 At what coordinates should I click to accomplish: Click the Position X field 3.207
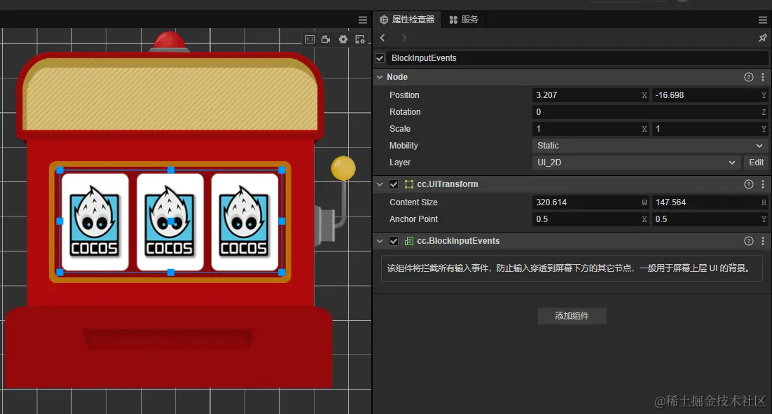pyautogui.click(x=591, y=95)
